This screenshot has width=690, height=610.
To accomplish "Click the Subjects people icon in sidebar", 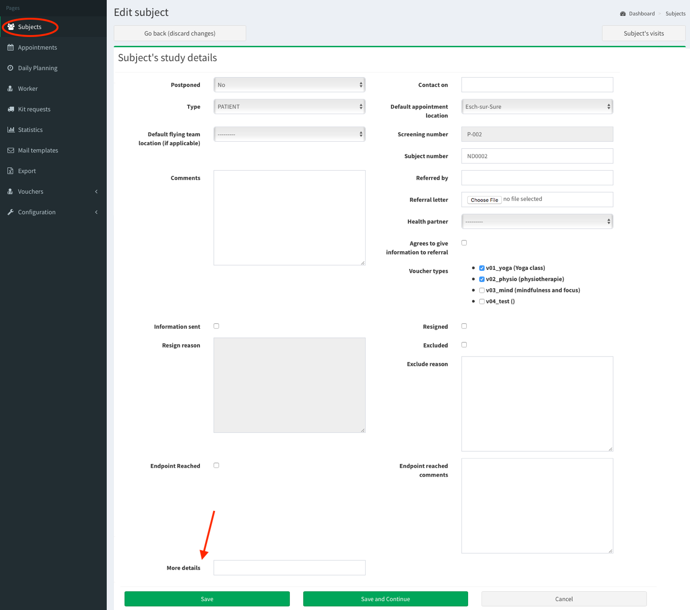I will click(x=11, y=27).
